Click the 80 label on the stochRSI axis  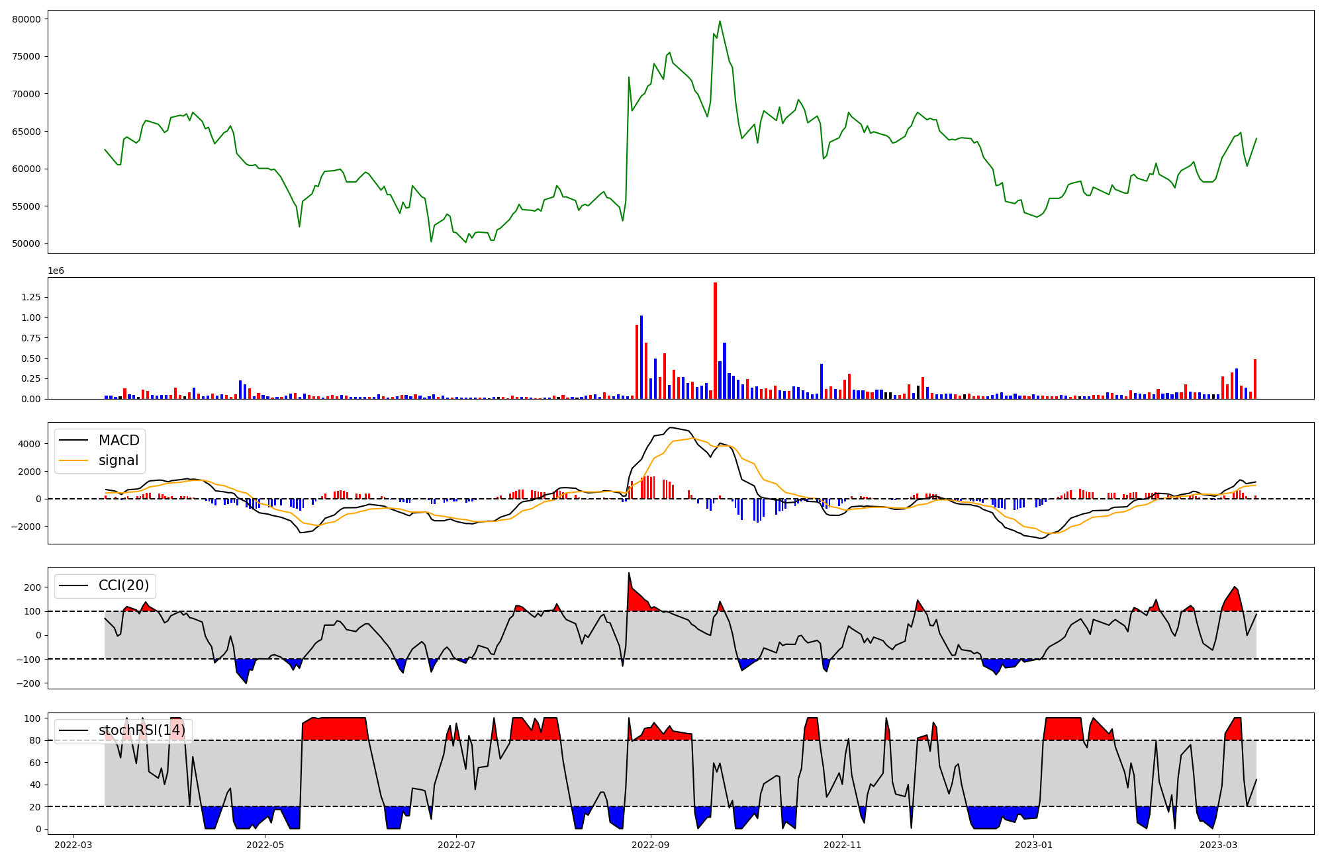point(36,740)
